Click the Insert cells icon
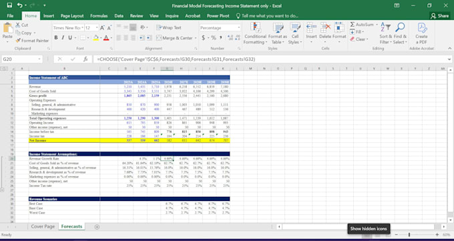This screenshot has width=454, height=241. pyautogui.click(x=311, y=28)
